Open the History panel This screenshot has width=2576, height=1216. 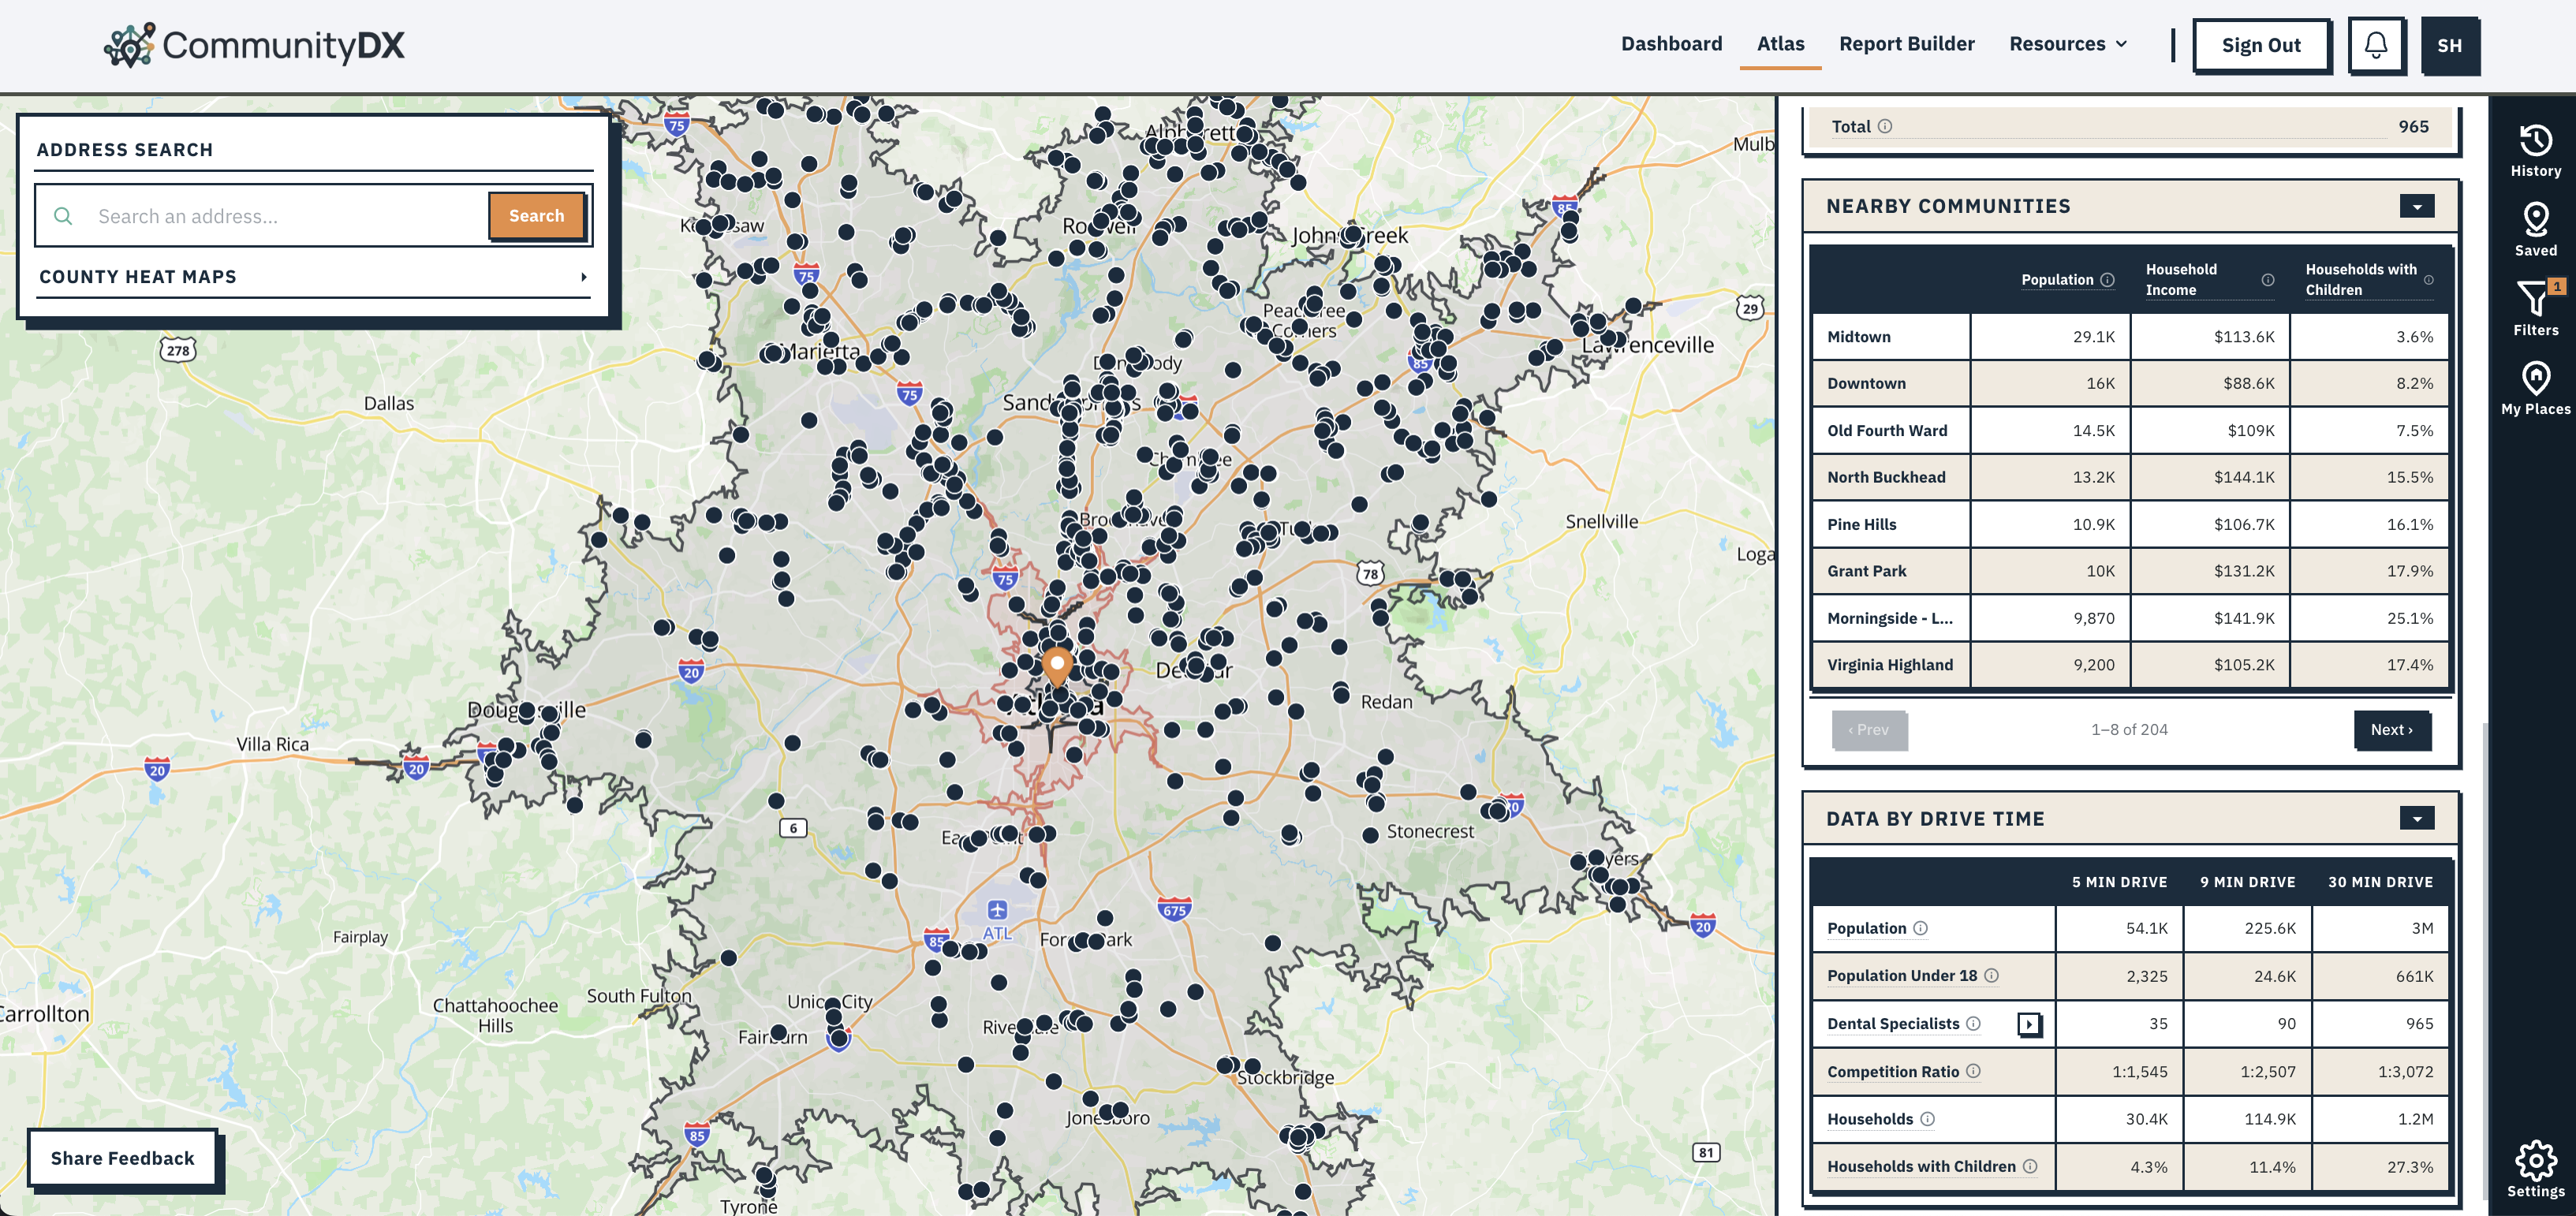(2535, 151)
